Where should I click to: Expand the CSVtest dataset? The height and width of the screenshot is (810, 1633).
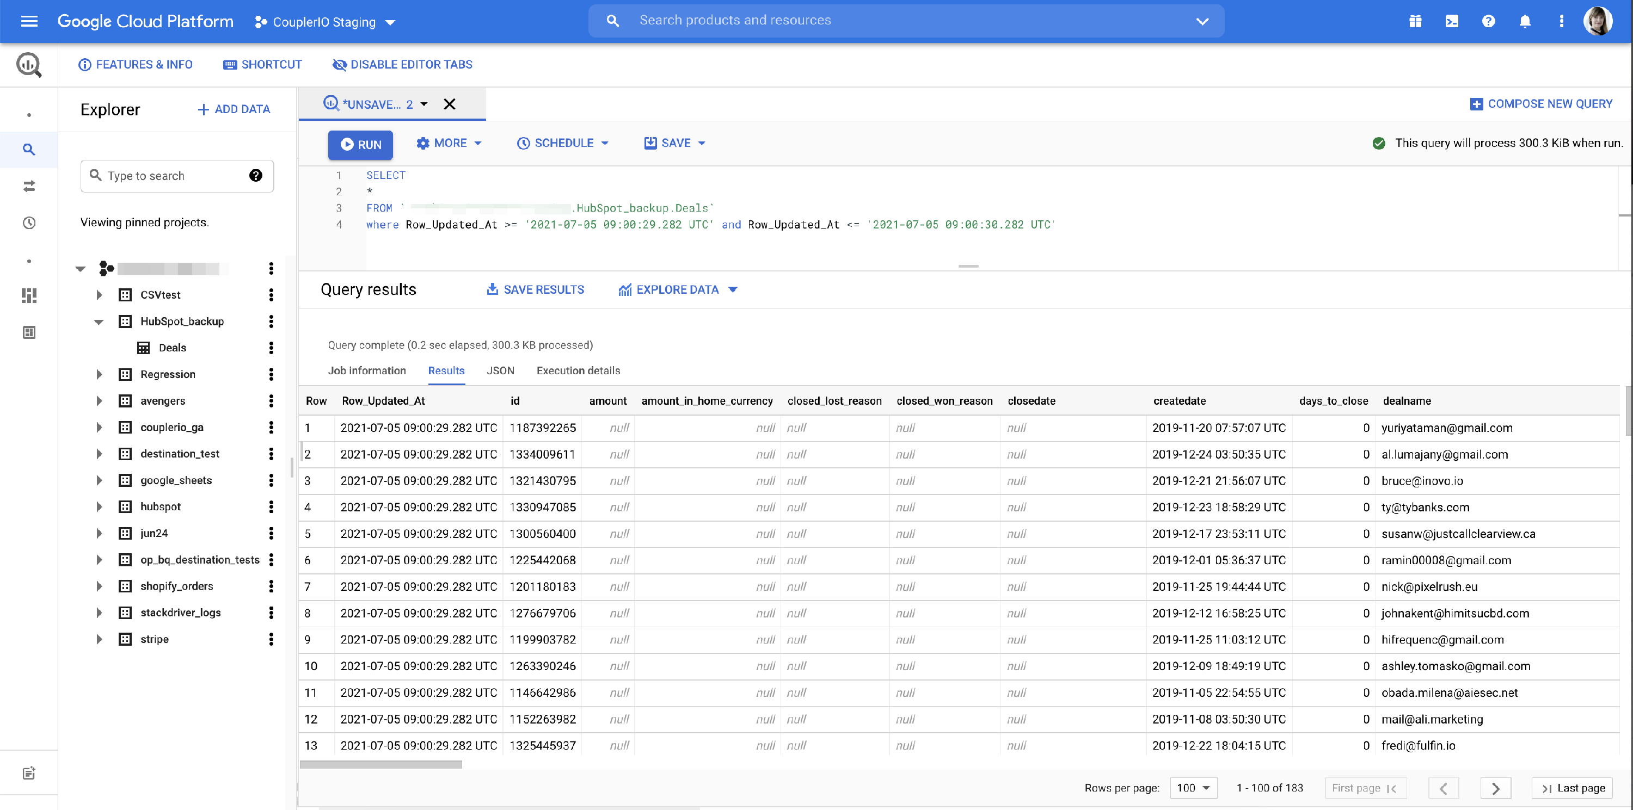[x=99, y=295]
